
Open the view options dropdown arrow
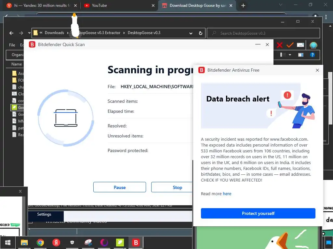click(x=290, y=55)
